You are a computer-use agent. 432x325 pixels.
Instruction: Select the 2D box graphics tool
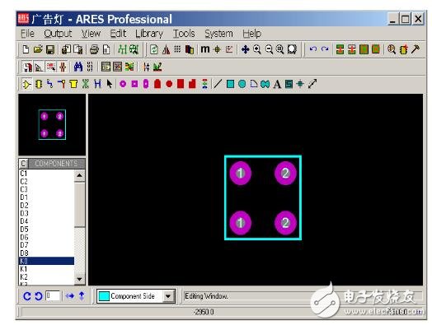tap(230, 84)
